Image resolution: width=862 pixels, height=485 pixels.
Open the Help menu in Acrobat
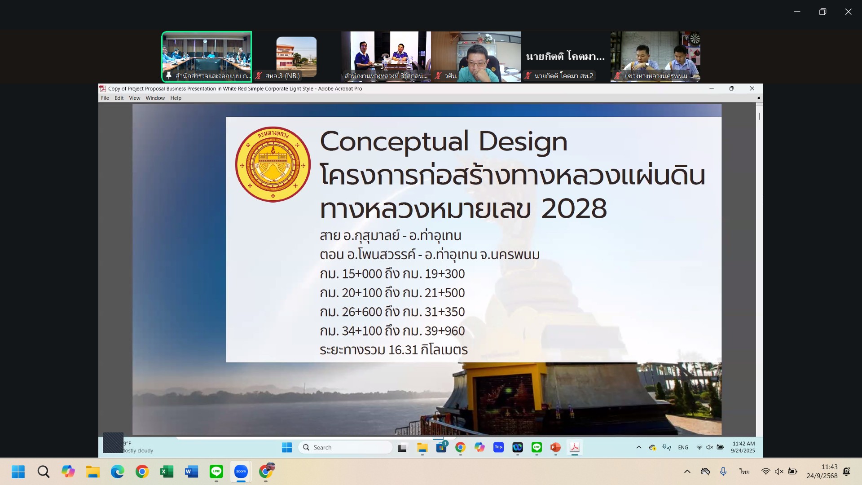coord(176,98)
